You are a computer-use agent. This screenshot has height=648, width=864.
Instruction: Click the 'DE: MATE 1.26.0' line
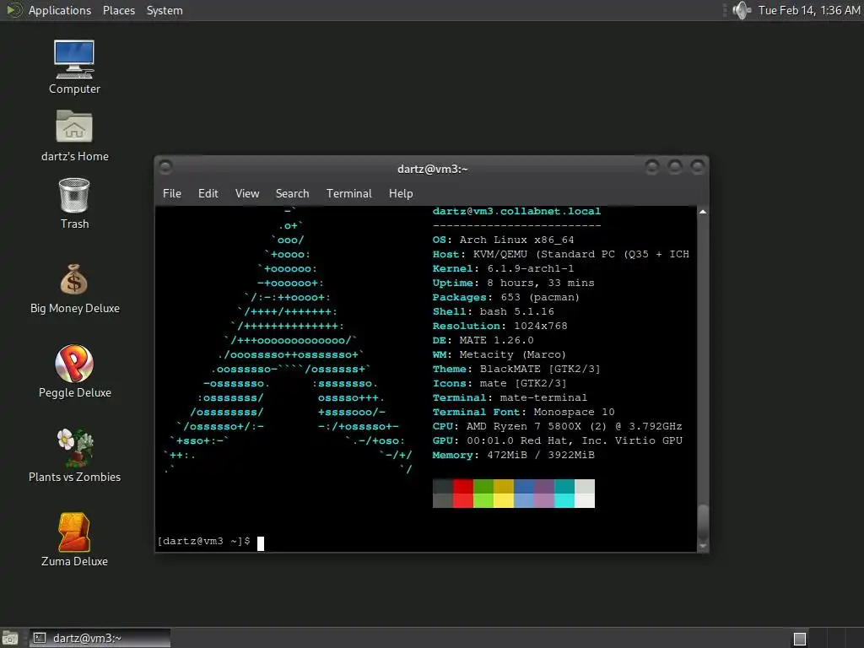click(x=483, y=340)
